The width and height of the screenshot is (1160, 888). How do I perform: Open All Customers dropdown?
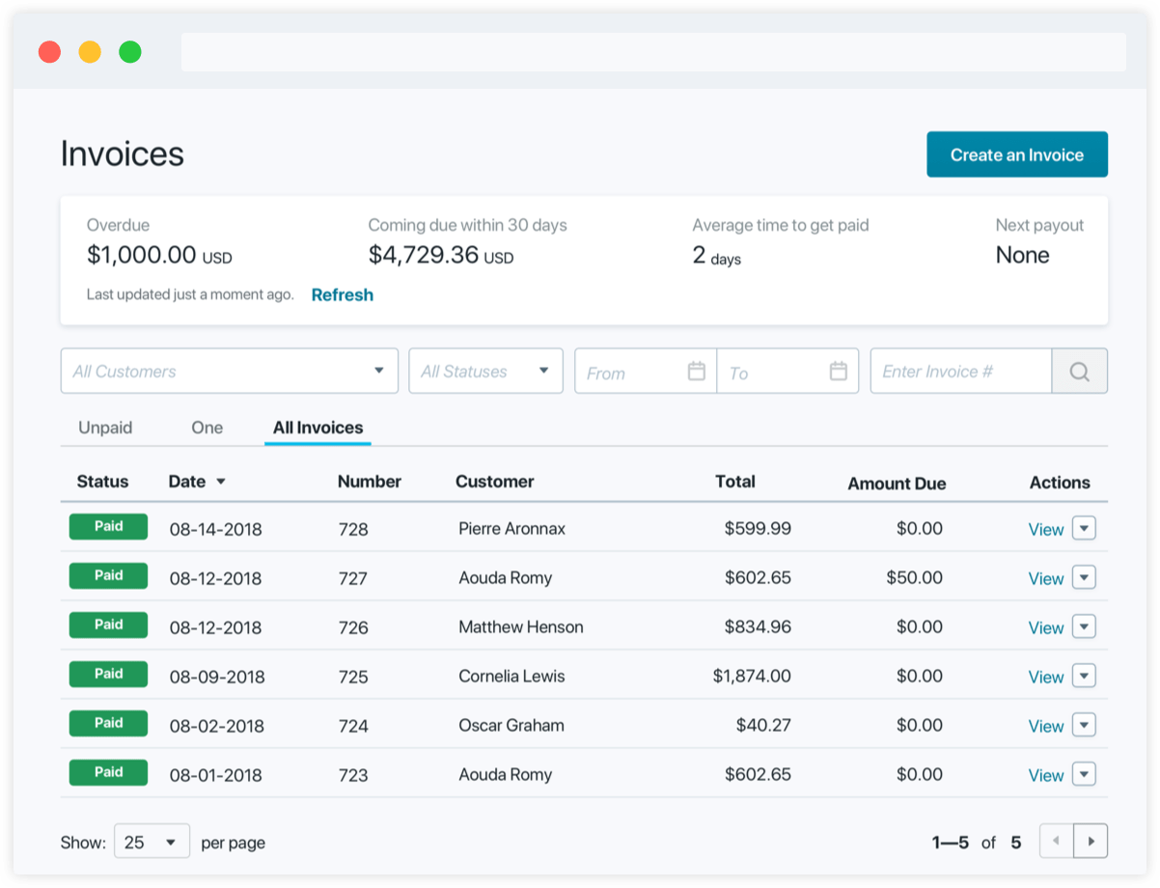point(229,372)
